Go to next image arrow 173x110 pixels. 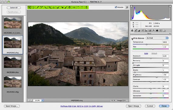tap(114, 100)
